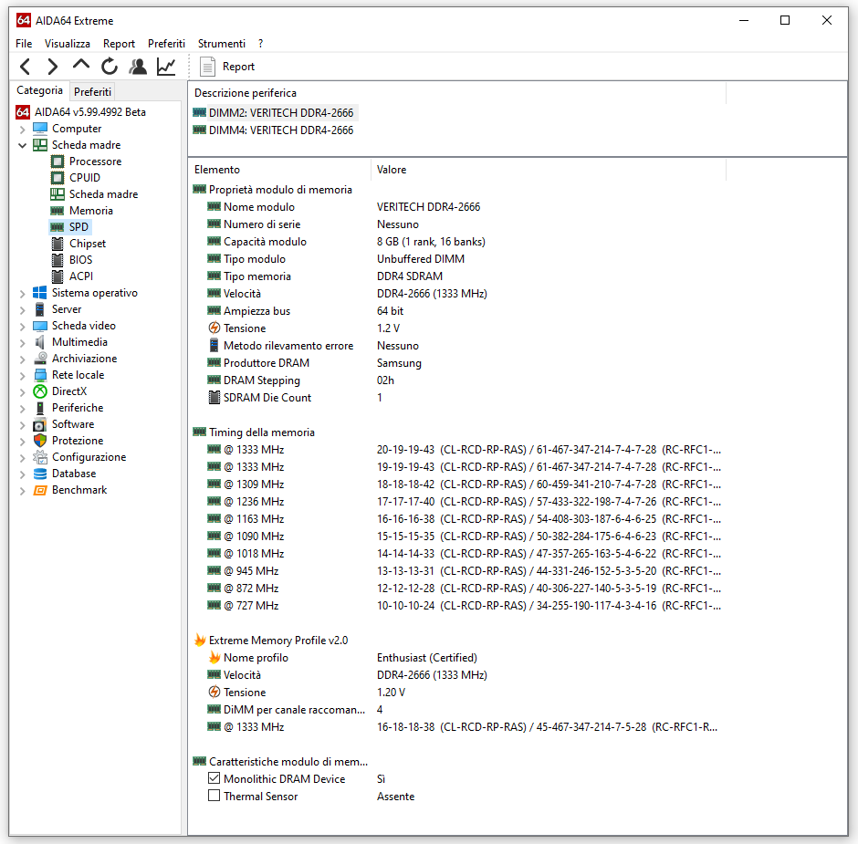The width and height of the screenshot is (858, 844).
Task: Click the Configurazione gear icon
Action: (x=40, y=457)
